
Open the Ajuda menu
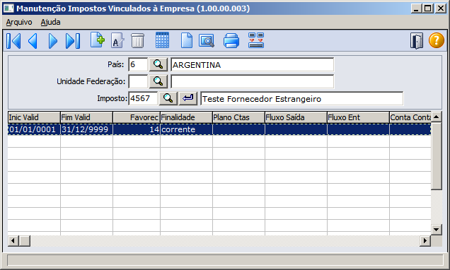pyautogui.click(x=50, y=22)
